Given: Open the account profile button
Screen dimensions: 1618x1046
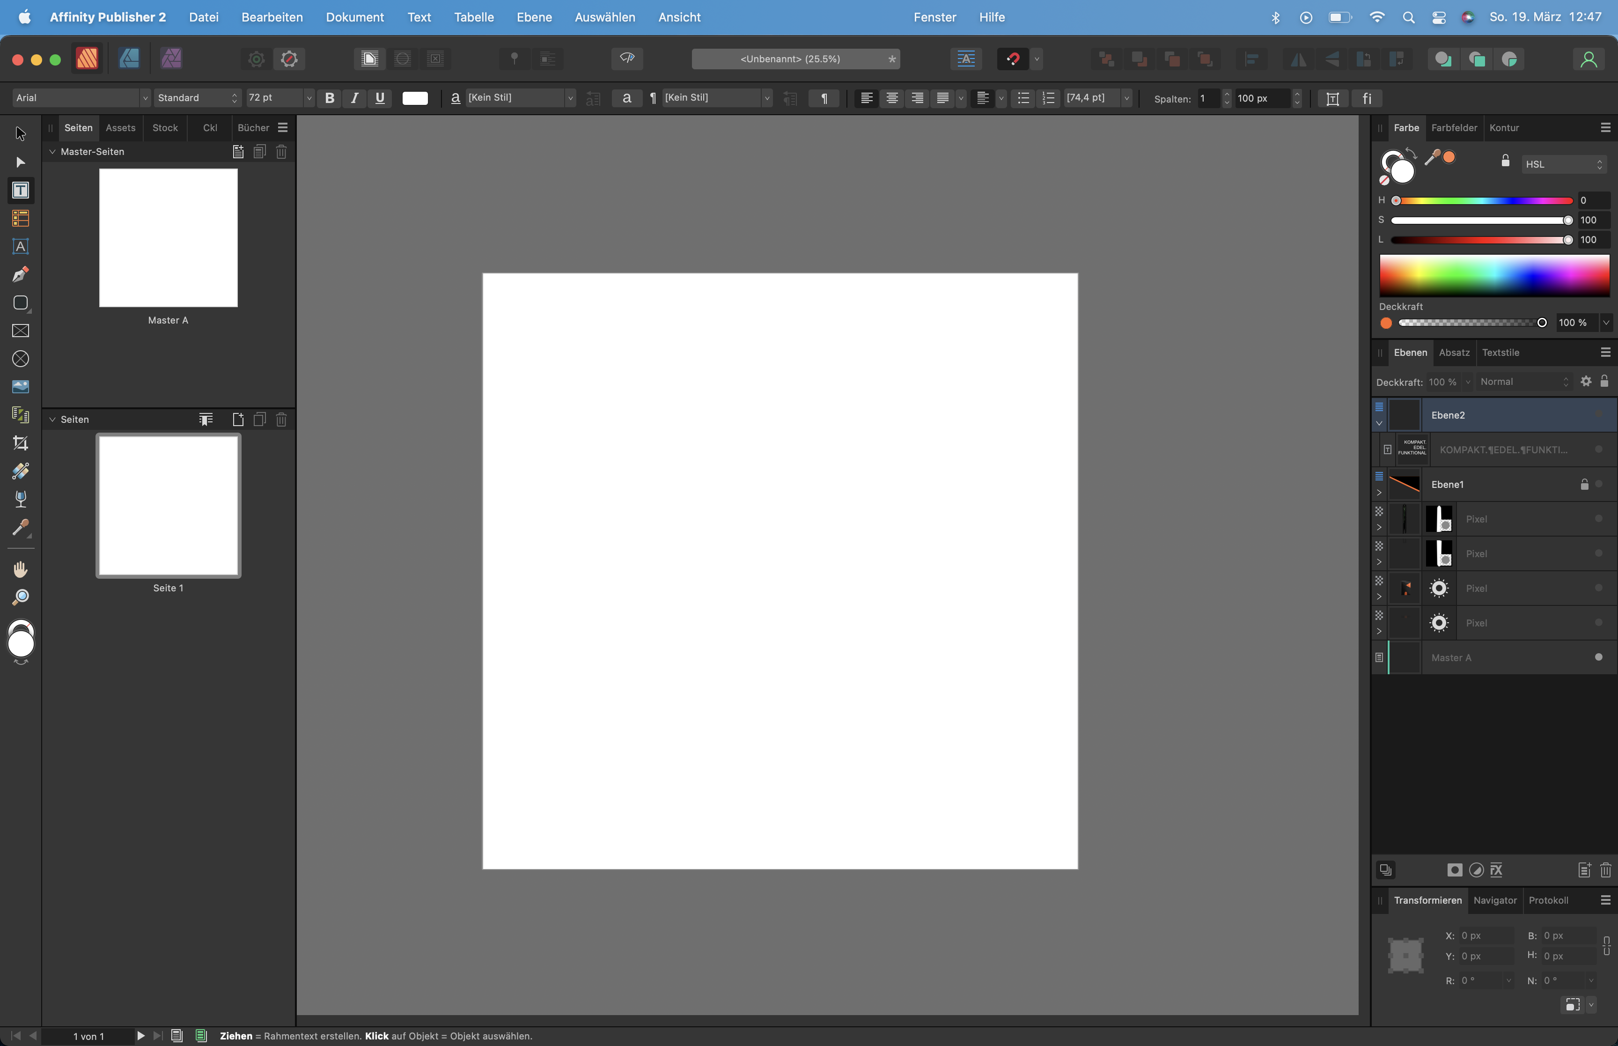Looking at the screenshot, I should [1588, 59].
